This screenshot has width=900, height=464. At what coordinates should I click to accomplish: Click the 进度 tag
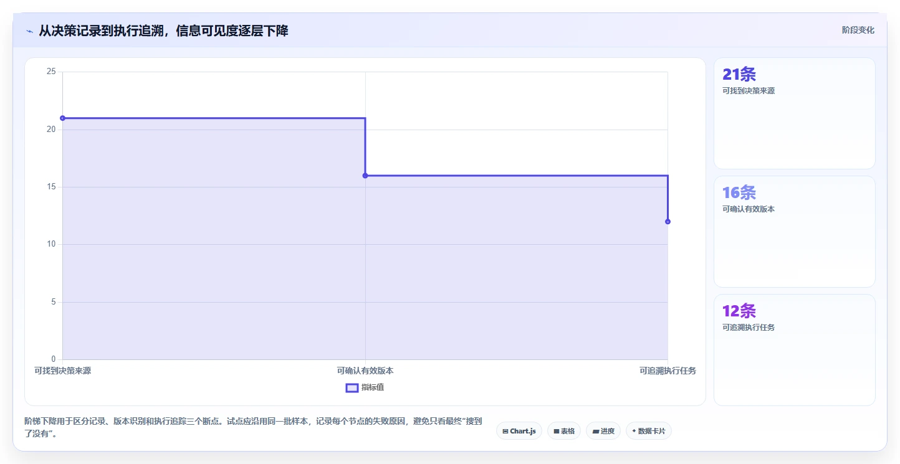603,431
